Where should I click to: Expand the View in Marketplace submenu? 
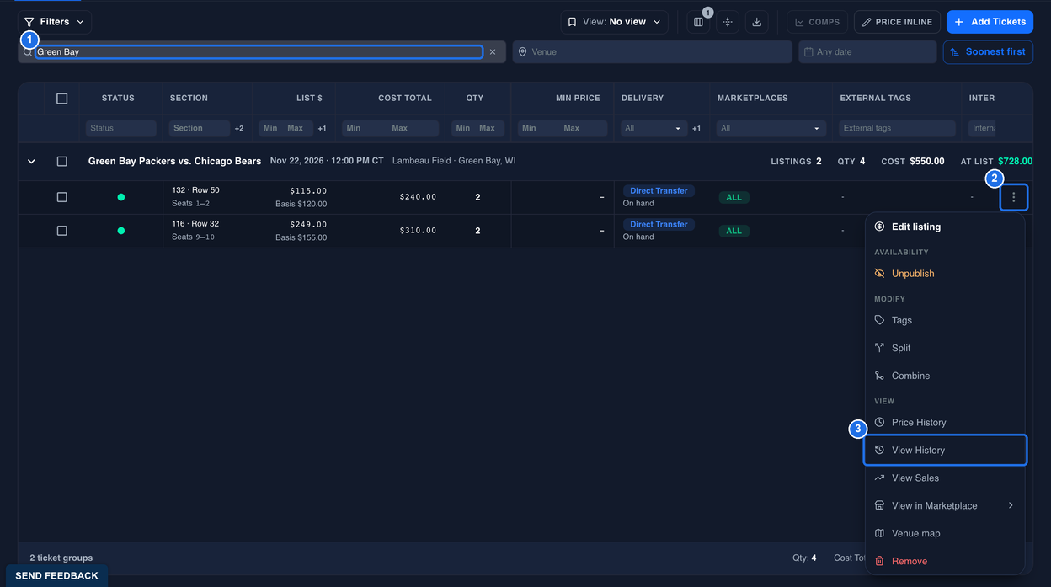945,506
